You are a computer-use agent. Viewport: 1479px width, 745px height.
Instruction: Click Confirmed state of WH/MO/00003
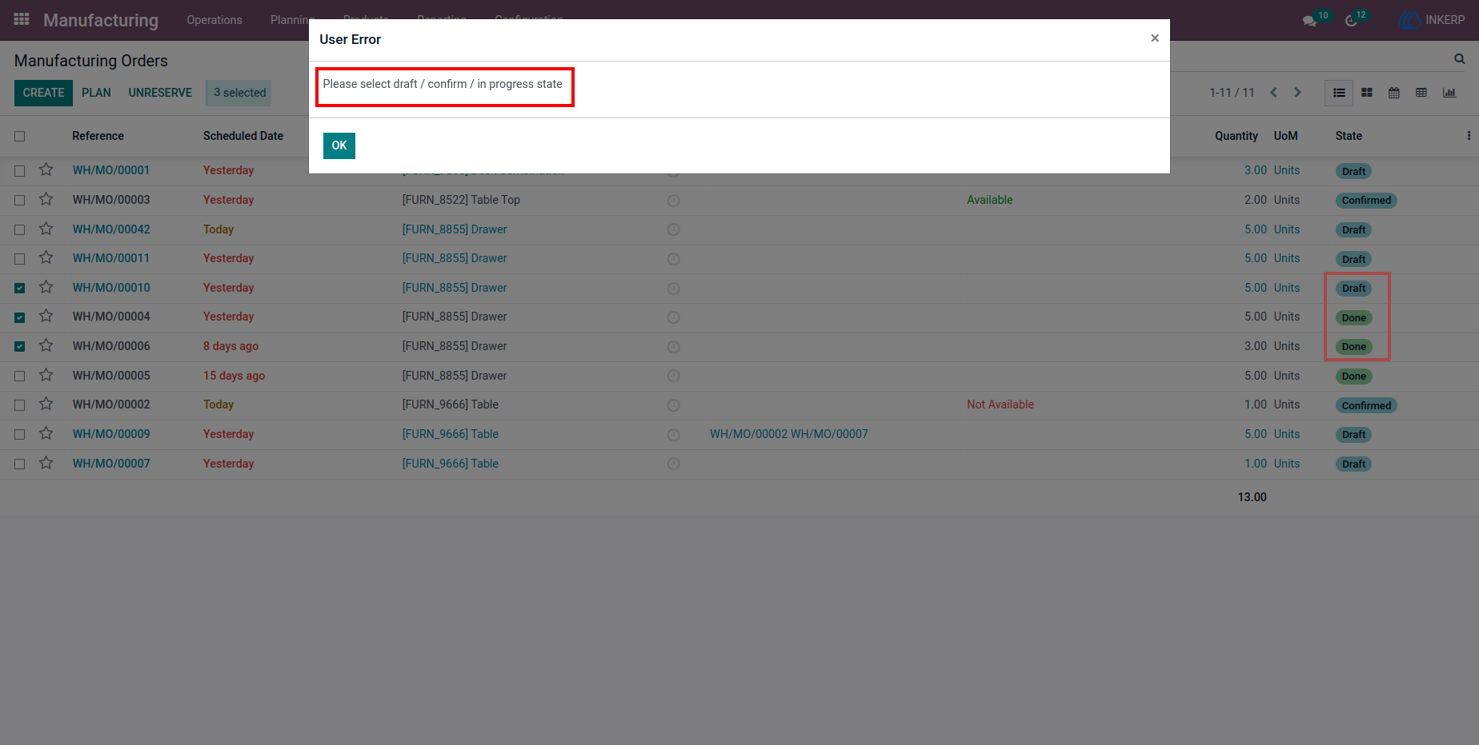[1366, 201]
